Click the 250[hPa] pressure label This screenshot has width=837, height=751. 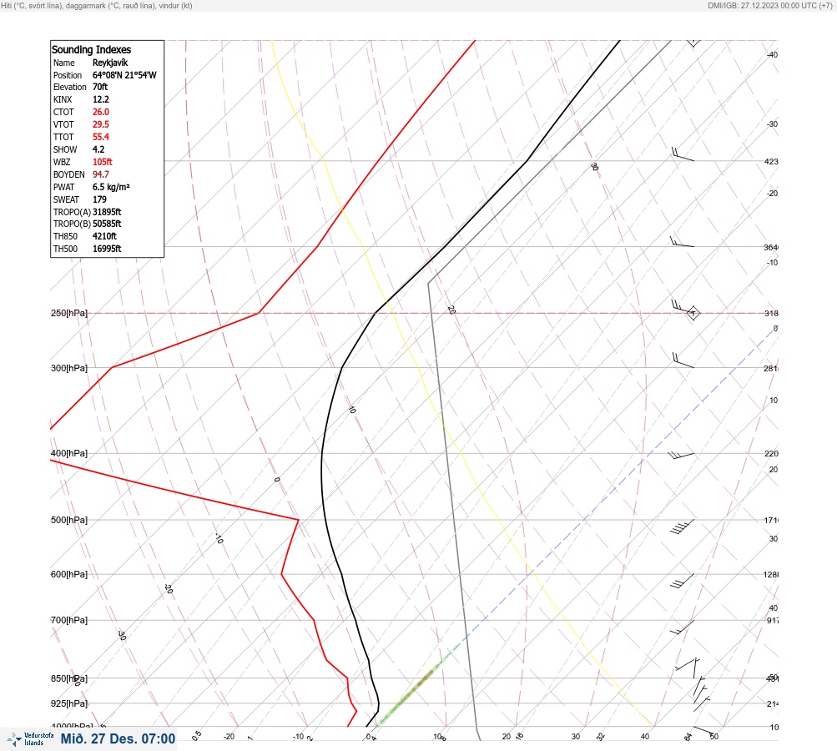point(69,313)
